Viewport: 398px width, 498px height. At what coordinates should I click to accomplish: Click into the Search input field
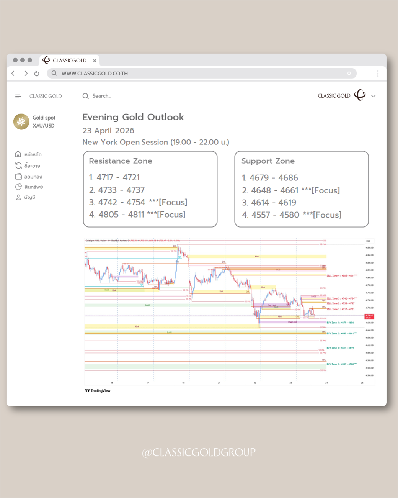115,96
